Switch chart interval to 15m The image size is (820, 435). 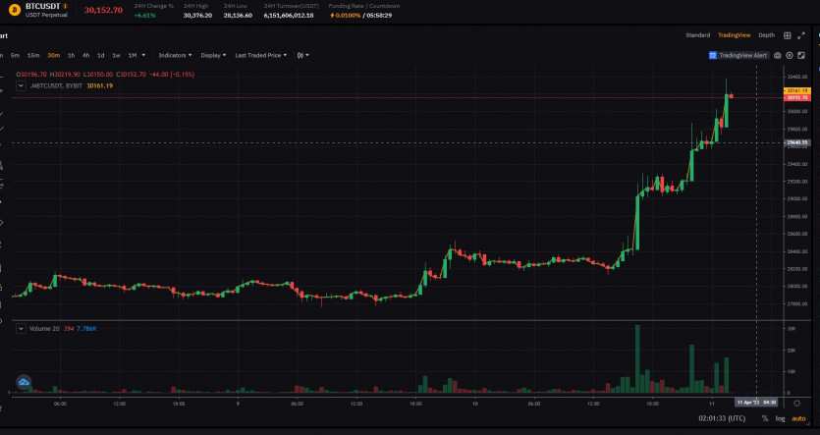[x=33, y=55]
